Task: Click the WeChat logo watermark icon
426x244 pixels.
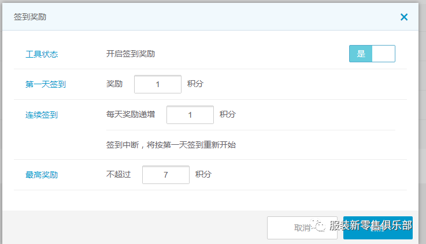Action: click(318, 225)
